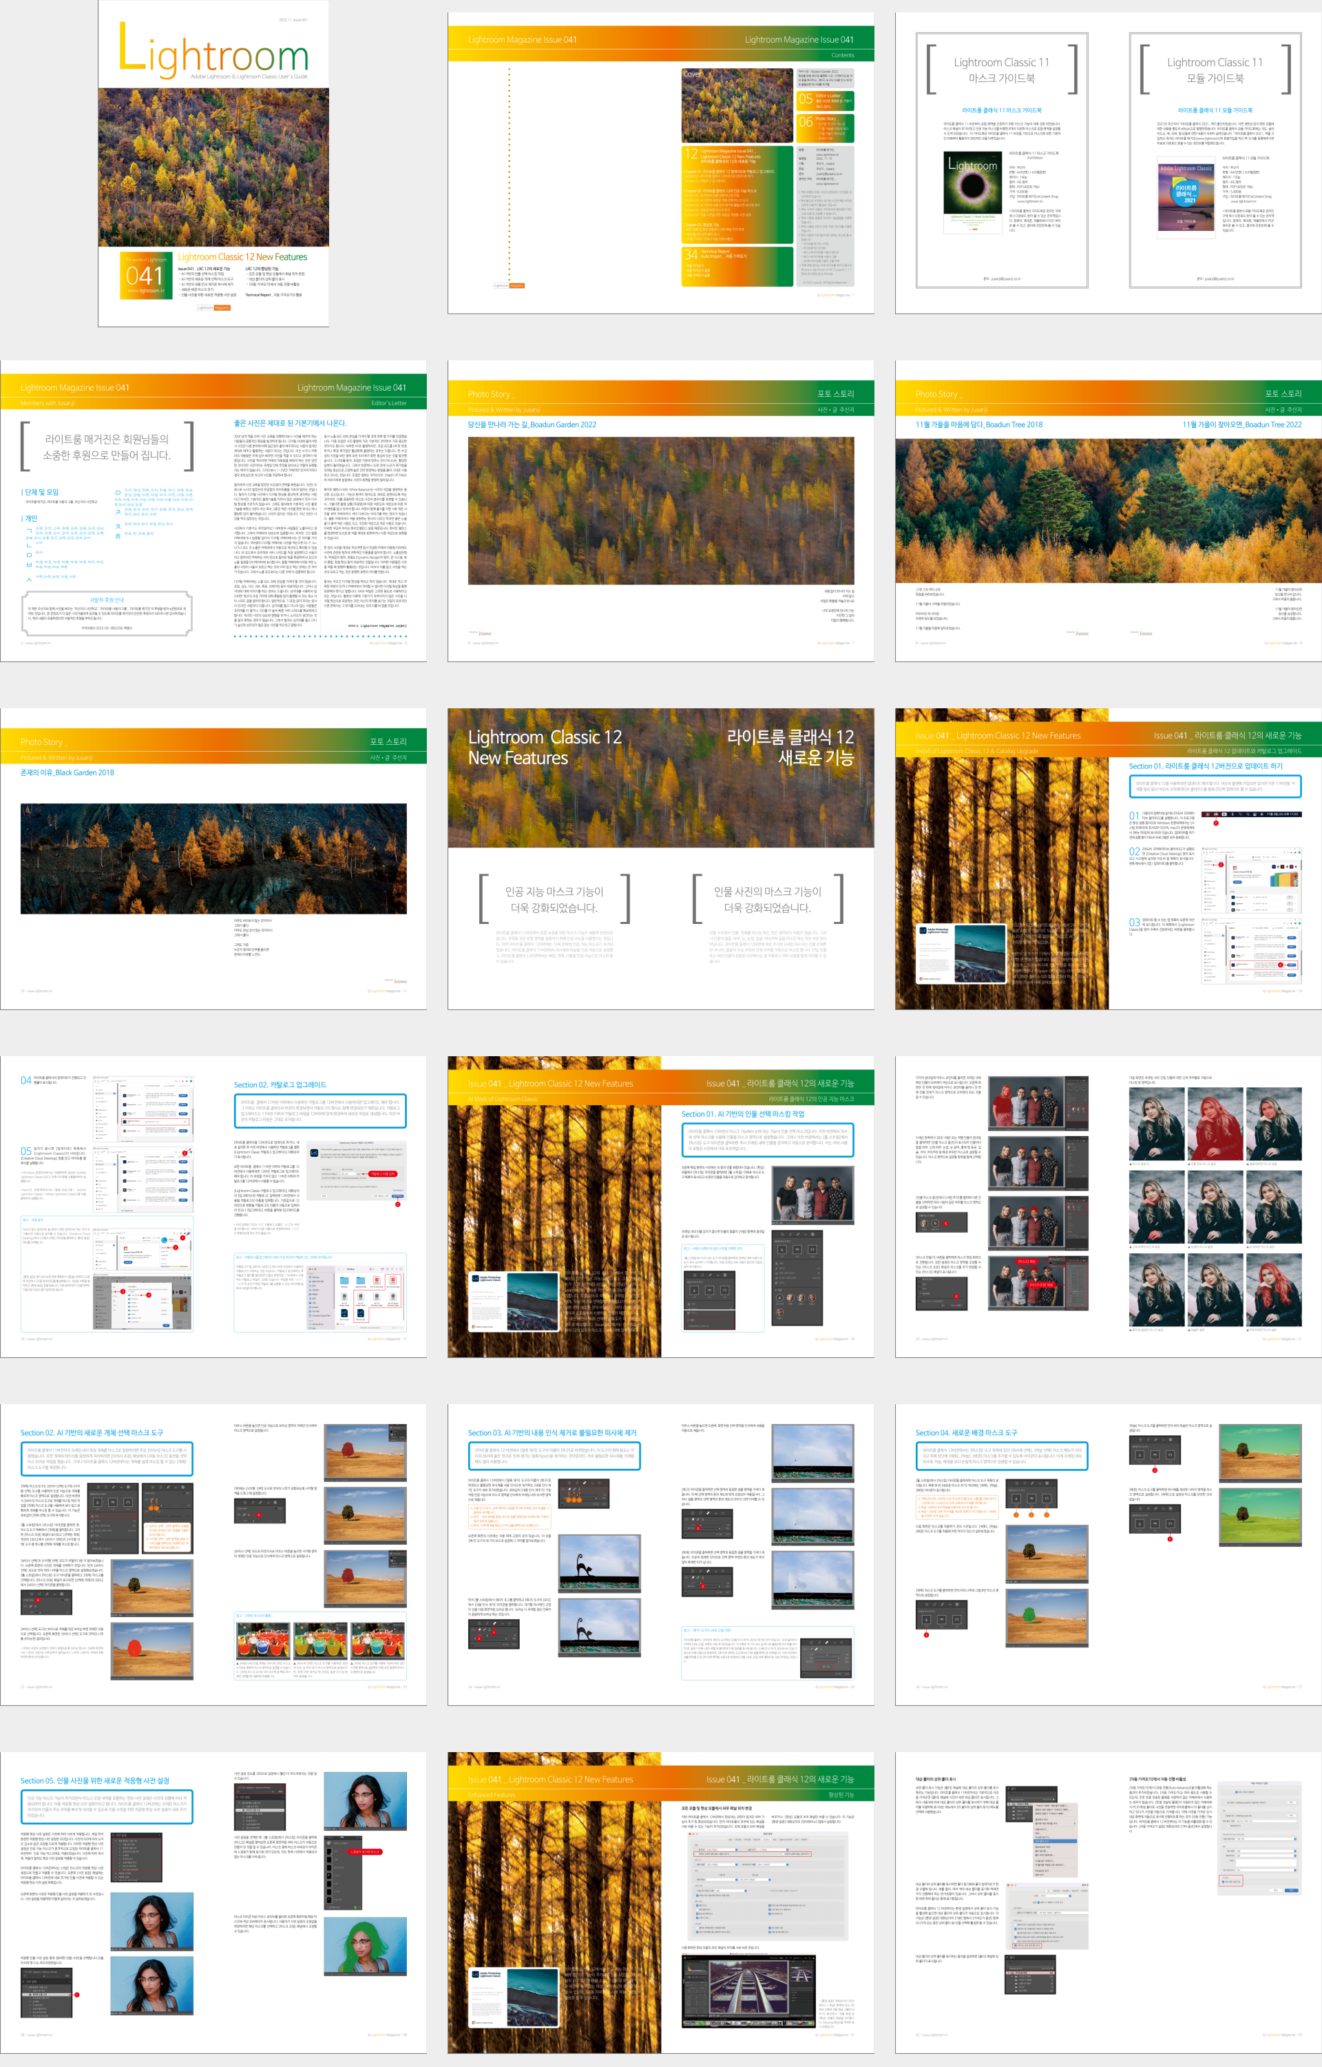The height and width of the screenshot is (2067, 1322).
Task: Click the '향상된 기능' subheader on Enhanced Features spread
Action: pos(841,1794)
